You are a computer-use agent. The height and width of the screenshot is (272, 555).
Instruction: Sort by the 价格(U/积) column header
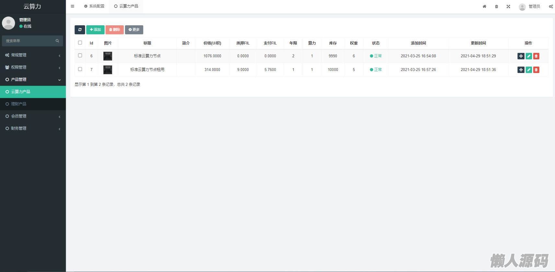(212, 43)
